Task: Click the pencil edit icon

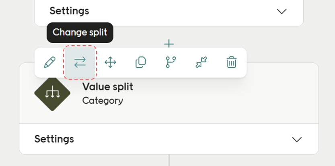Action: 49,62
